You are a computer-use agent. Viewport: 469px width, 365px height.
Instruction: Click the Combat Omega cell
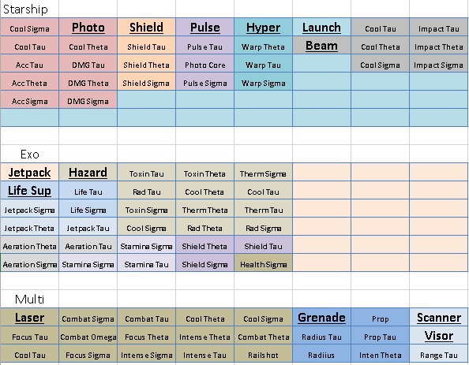[88, 337]
